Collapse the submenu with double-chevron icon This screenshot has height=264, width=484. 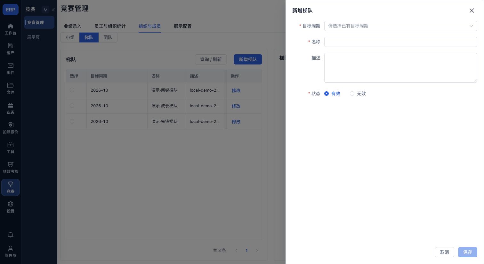53,10
